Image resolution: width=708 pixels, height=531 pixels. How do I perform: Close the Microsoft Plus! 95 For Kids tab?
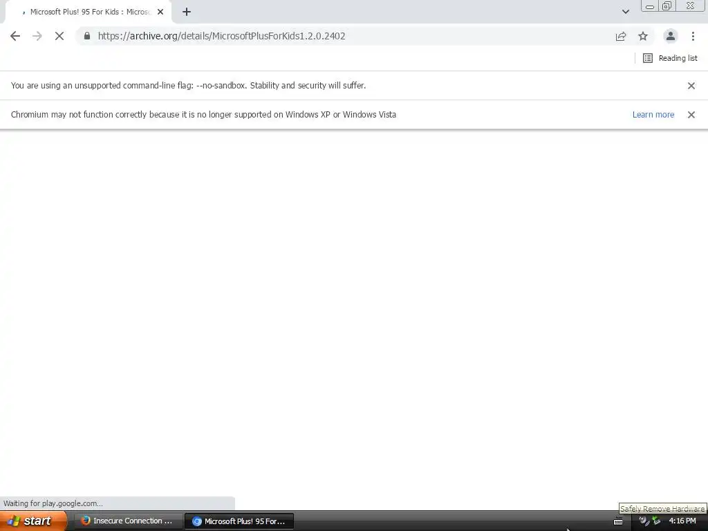[160, 12]
